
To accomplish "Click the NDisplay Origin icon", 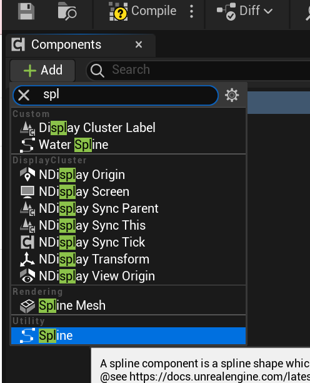I will (27, 174).
